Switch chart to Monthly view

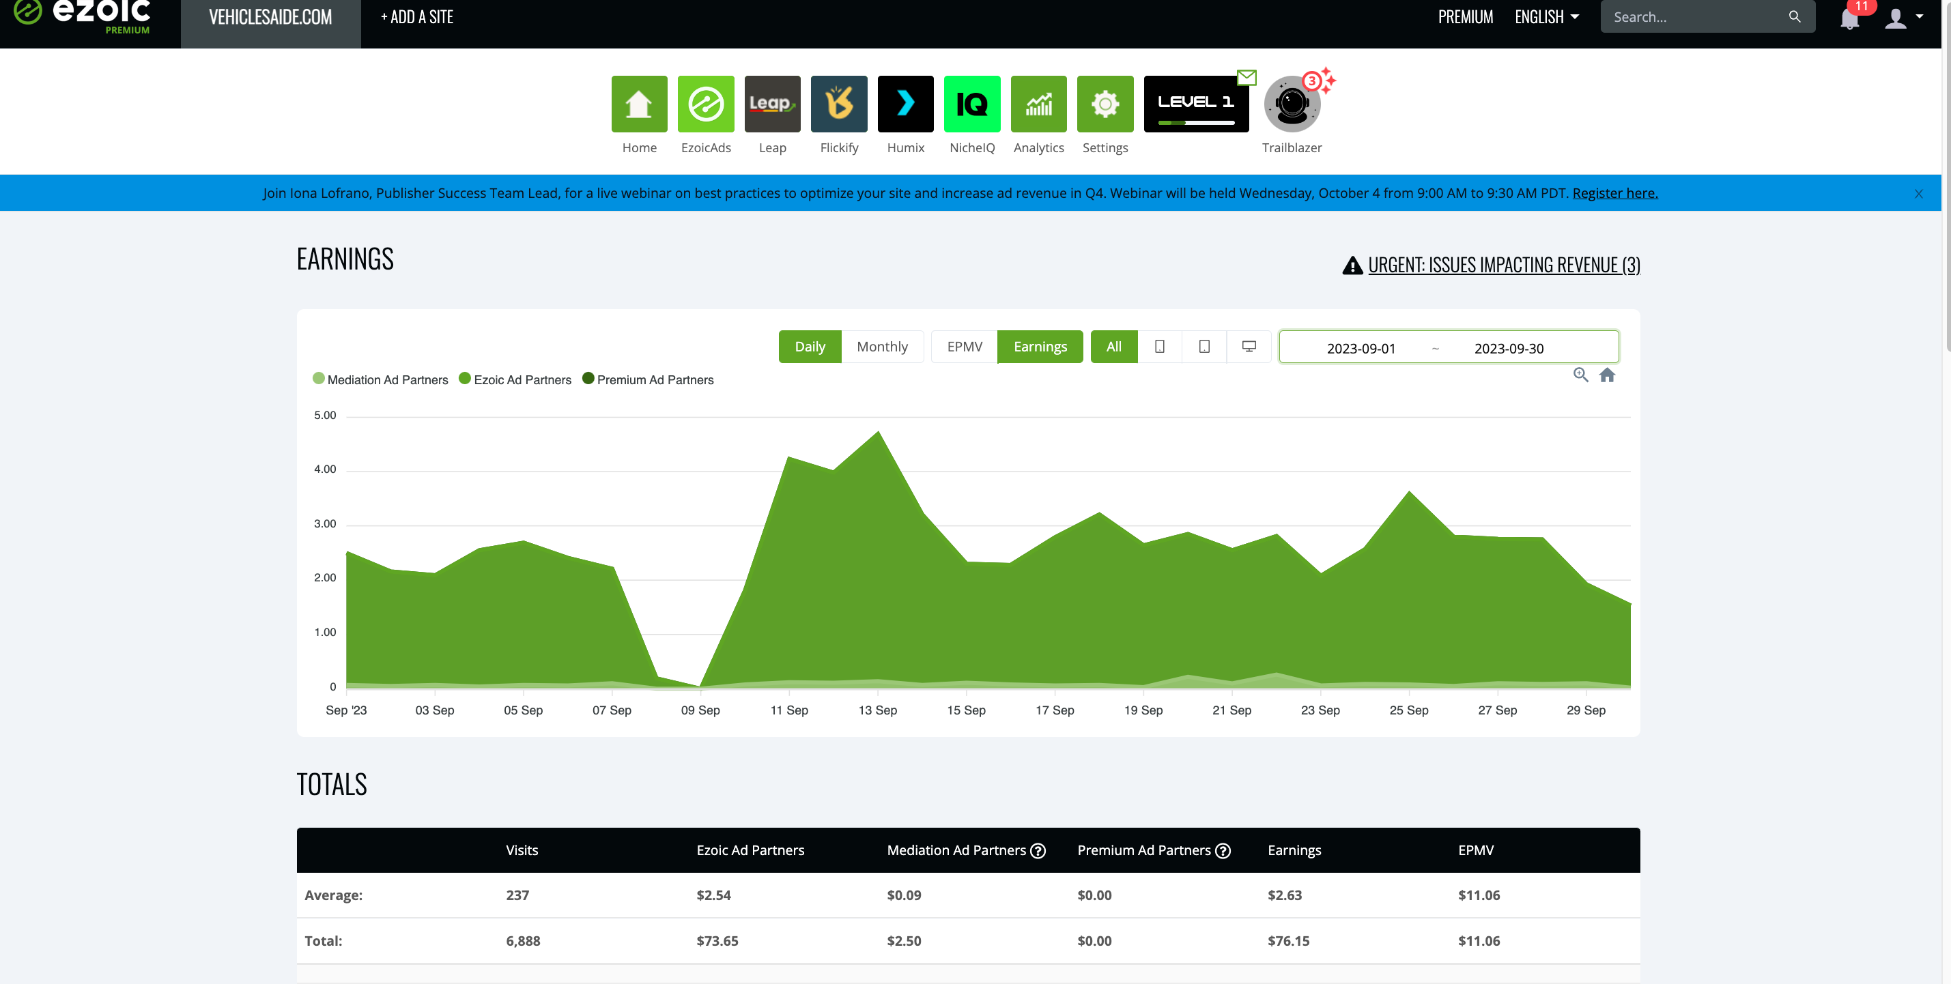pyautogui.click(x=881, y=347)
